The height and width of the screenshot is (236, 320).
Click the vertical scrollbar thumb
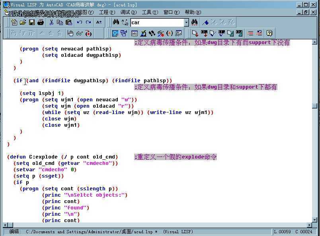pyautogui.click(x=314, y=106)
